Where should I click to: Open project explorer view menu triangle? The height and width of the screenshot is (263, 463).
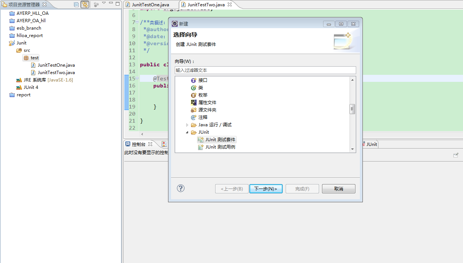[x=104, y=3]
